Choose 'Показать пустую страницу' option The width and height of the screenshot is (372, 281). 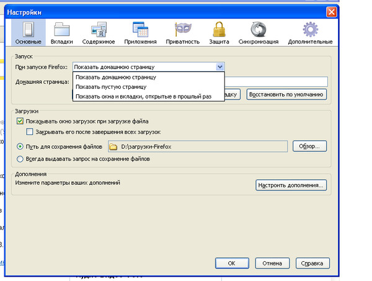(149, 87)
